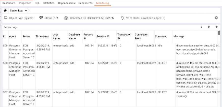This screenshot has height=107, width=222.
Task: Sort by the Command column header
Action: pos(164,36)
